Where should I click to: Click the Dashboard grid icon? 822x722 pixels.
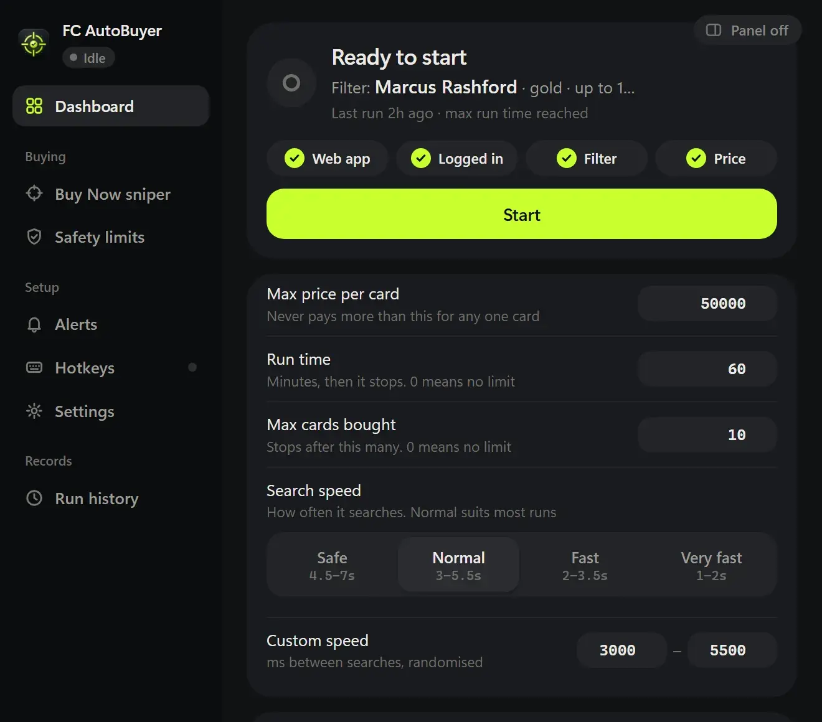(34, 106)
